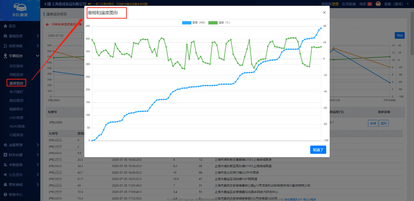Viewport: 414px width, 201px height.
Task: Click the 首页 home icon in sidebar
Action: pos(5,26)
